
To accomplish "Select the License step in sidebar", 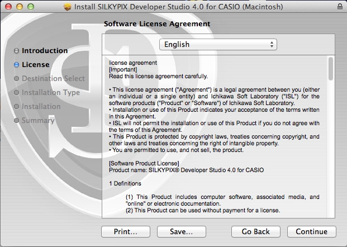I will pyautogui.click(x=36, y=65).
